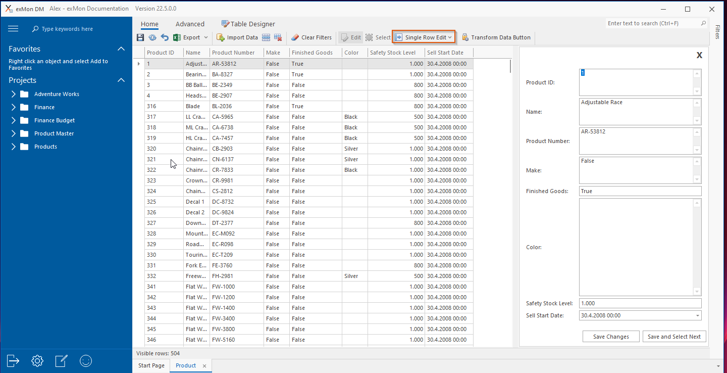This screenshot has width=727, height=373.
Task: Expand the Products folder arrow
Action: click(14, 147)
